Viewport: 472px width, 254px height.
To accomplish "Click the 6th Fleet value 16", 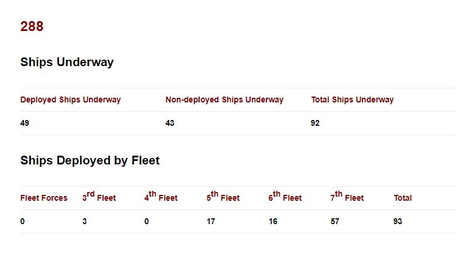I will pos(273,222).
